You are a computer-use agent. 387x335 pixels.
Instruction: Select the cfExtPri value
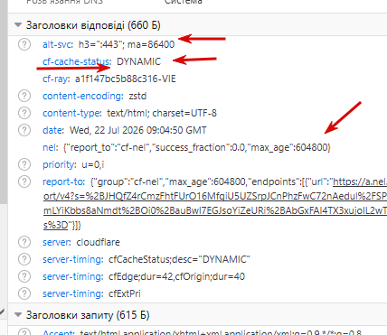[125, 293]
